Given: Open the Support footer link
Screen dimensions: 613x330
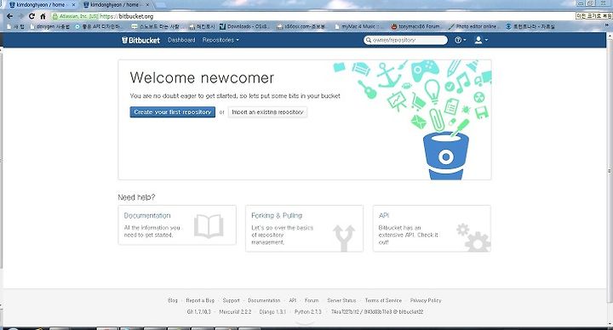Looking at the screenshot, I should [231, 300].
